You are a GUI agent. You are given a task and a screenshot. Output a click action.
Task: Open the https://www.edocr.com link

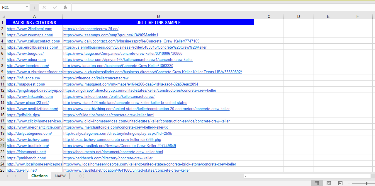coord(26,59)
